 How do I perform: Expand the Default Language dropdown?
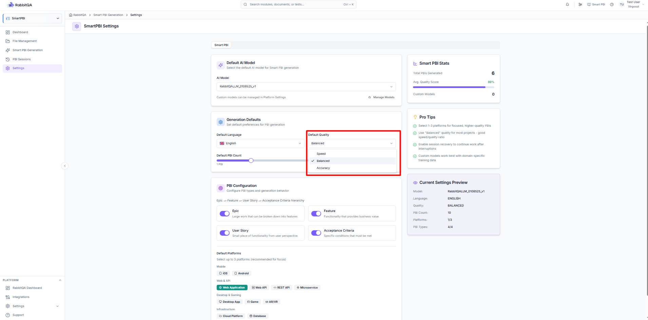[260, 143]
